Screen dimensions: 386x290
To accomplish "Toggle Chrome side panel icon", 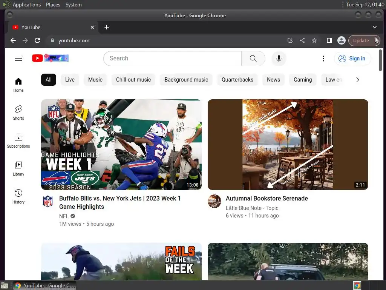I will click(x=329, y=40).
